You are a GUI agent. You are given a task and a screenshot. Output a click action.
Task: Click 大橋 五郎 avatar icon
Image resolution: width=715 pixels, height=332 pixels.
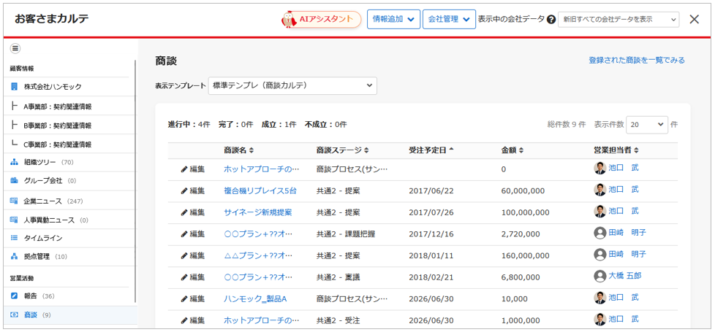[600, 277]
